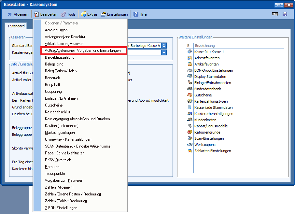Open the Hilfe toolbar button
Viewport: 295px width, 214px height.
(x=140, y=14)
